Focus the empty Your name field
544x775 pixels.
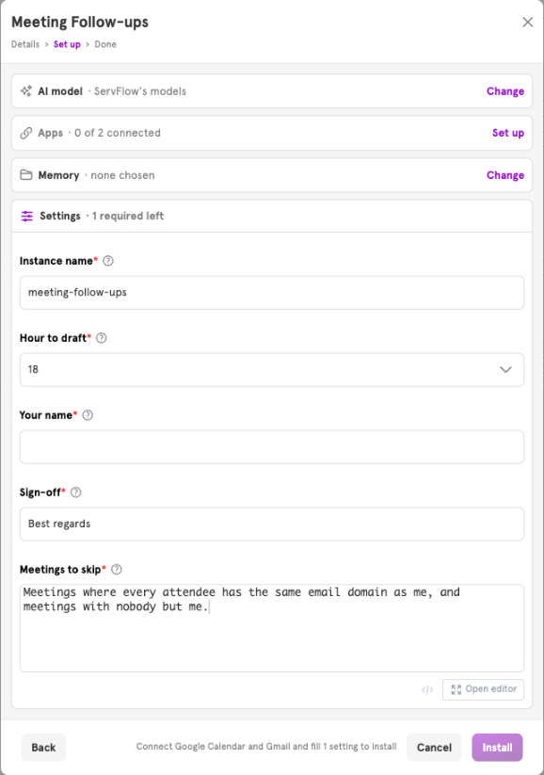(x=272, y=446)
